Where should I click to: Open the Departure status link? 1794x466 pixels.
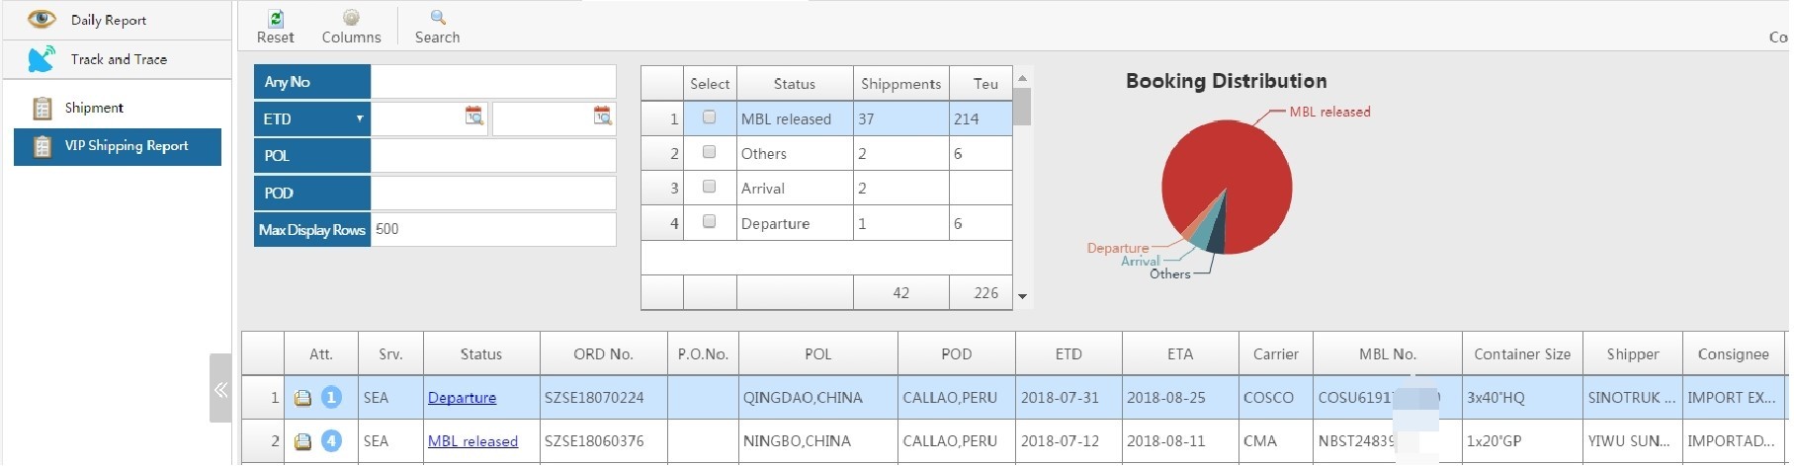pyautogui.click(x=462, y=398)
